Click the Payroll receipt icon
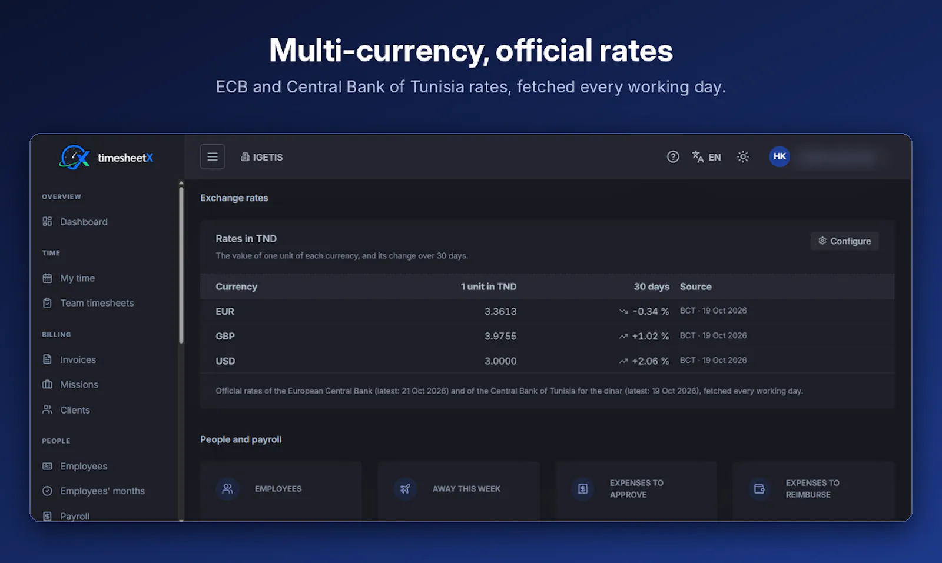 pyautogui.click(x=47, y=517)
